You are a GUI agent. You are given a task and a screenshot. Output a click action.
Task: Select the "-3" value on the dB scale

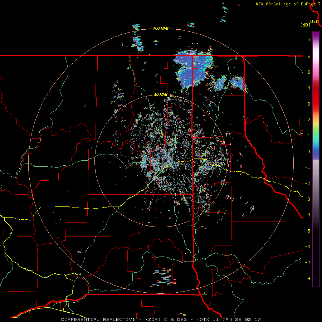[307, 199]
